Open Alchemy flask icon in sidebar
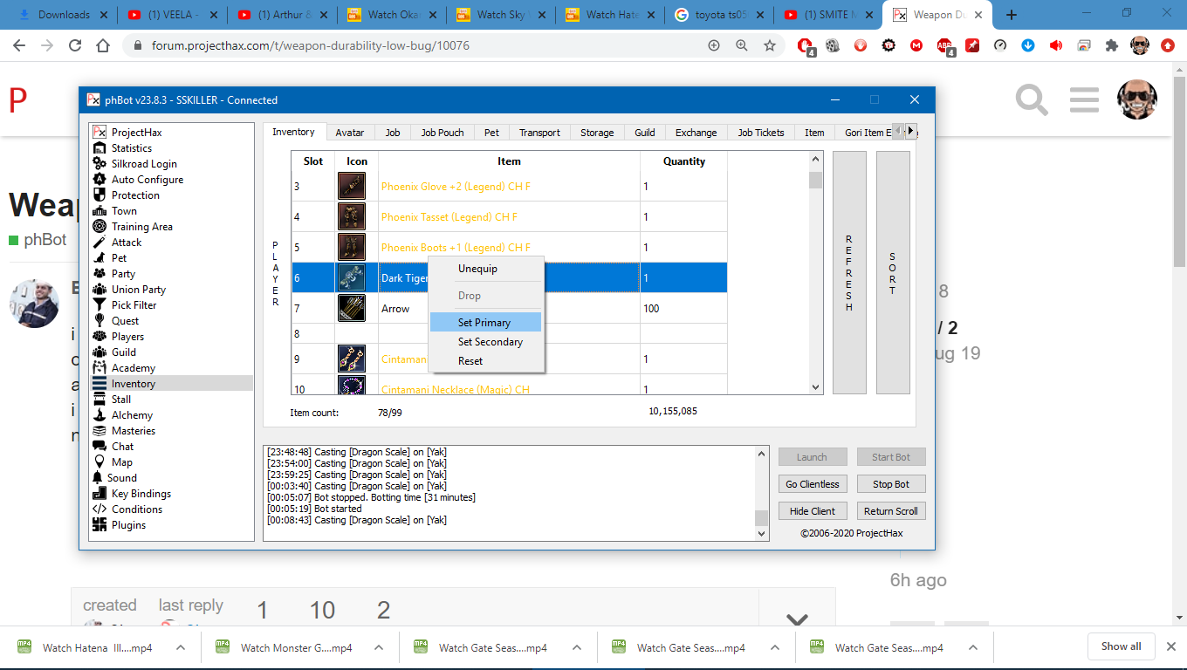The height and width of the screenshot is (670, 1187). [x=99, y=415]
